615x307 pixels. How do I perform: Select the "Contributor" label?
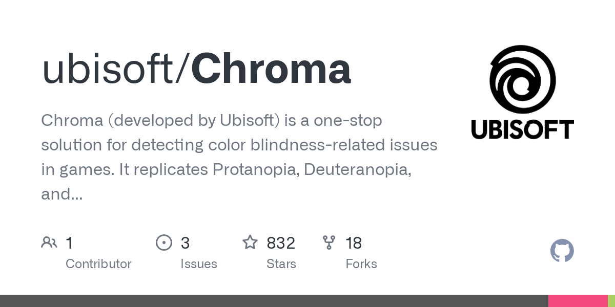(x=98, y=264)
